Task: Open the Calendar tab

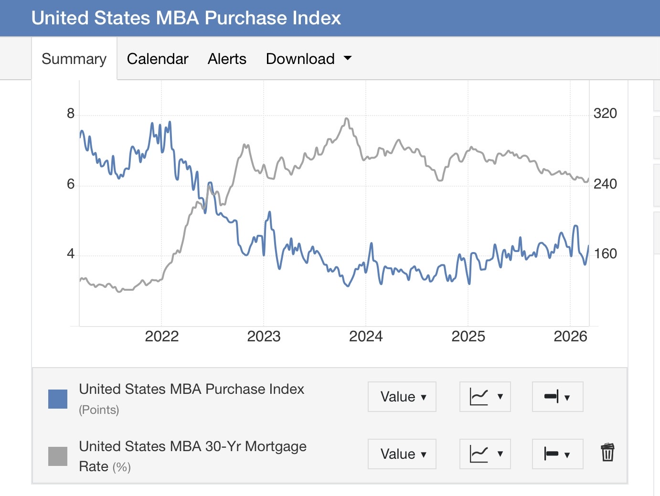Action: [158, 59]
